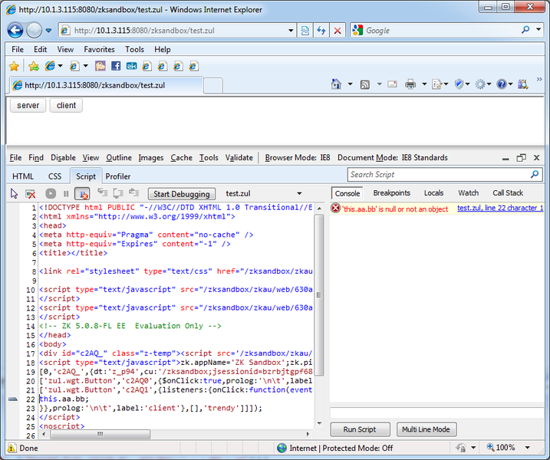Open Document Mode: IE8 Standards menu
550x460 pixels.
point(393,158)
